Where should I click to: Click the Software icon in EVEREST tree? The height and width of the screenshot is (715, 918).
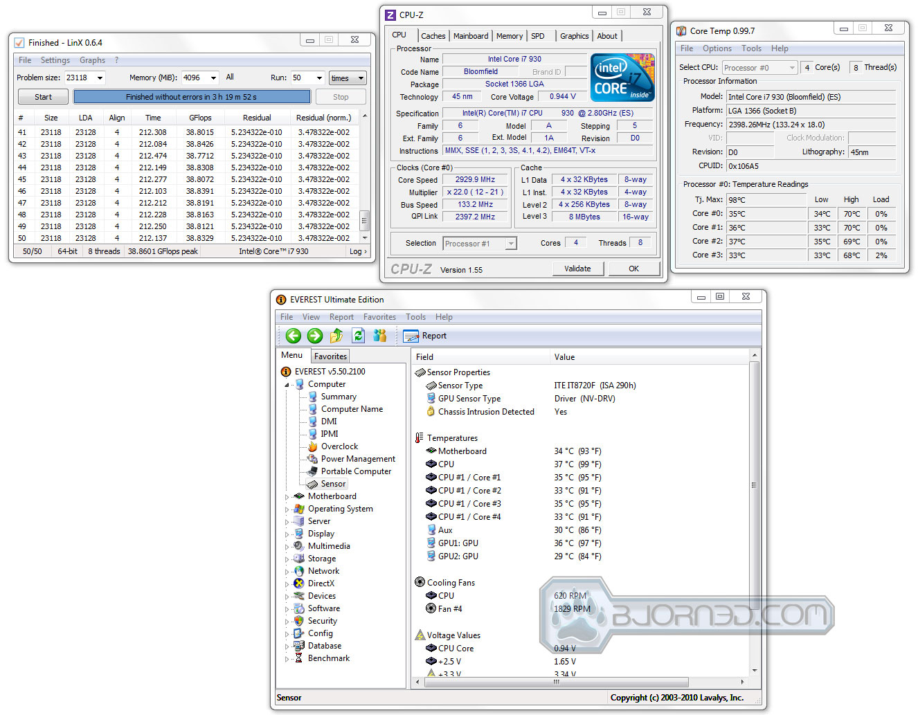299,608
